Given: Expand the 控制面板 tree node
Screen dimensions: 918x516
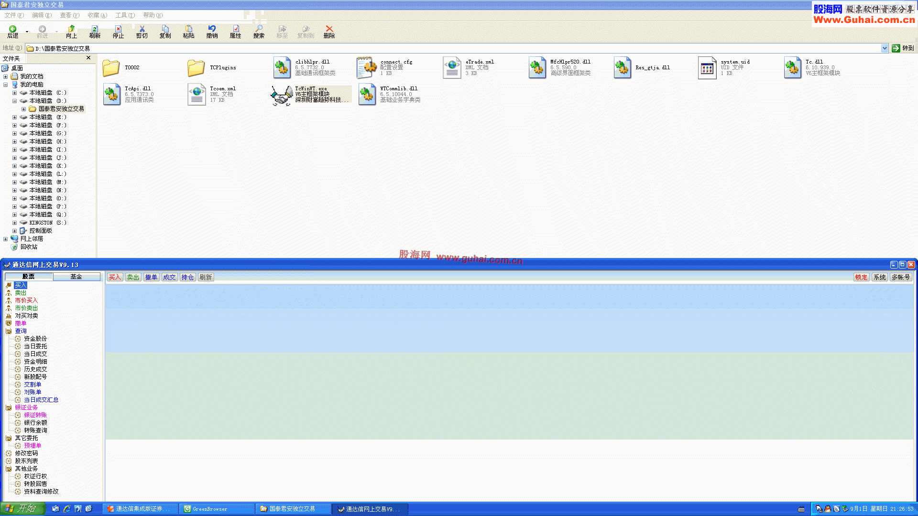Looking at the screenshot, I should [x=14, y=231].
